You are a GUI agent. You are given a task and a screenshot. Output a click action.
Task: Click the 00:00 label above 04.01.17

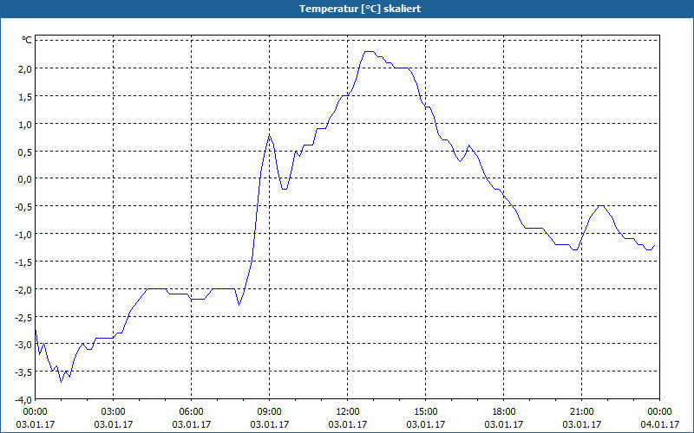(659, 412)
